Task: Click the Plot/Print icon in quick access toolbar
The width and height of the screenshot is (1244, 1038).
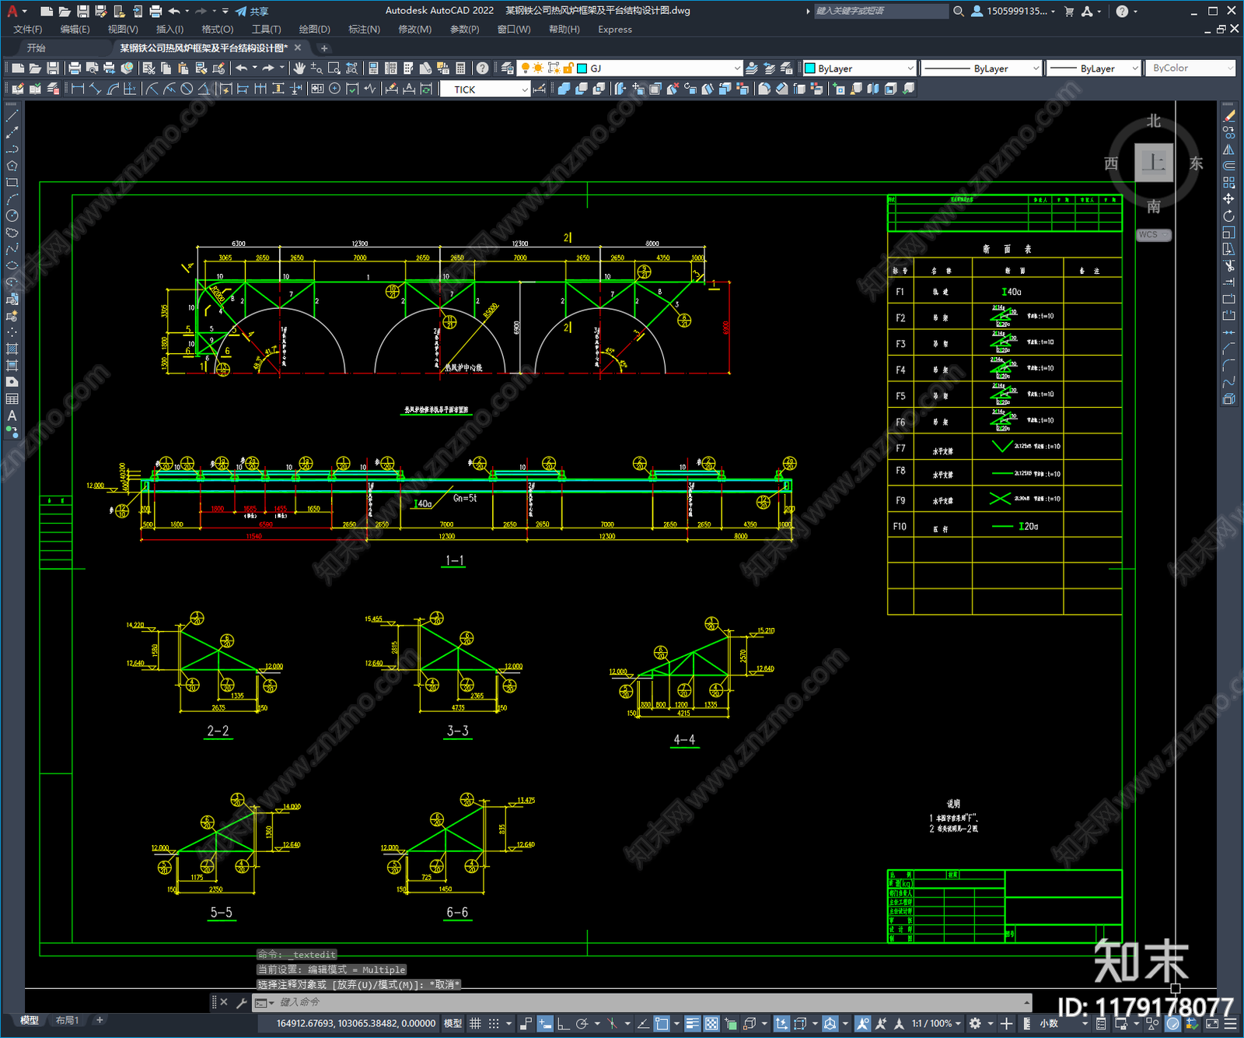Action: point(155,11)
